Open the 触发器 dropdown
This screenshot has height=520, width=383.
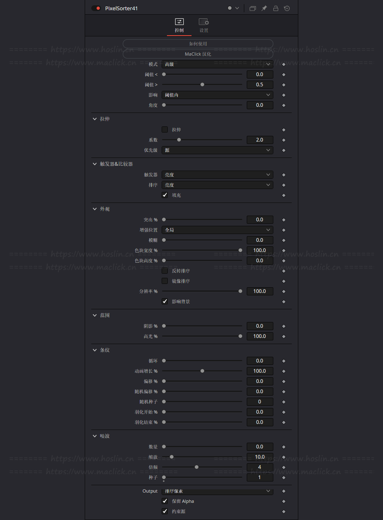pyautogui.click(x=217, y=175)
